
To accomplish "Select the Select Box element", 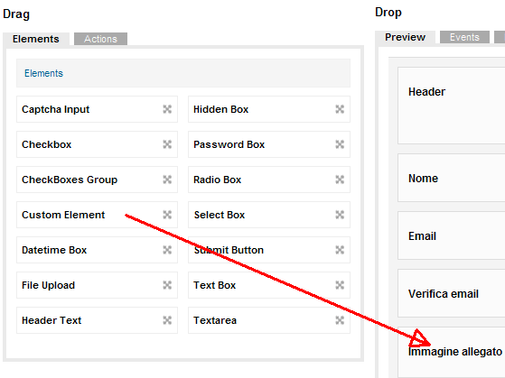I will click(x=269, y=215).
